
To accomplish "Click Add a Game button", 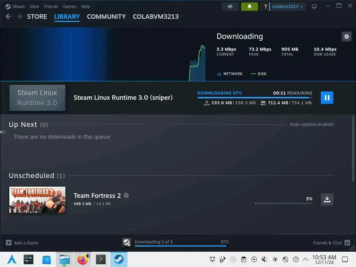I will (22, 243).
